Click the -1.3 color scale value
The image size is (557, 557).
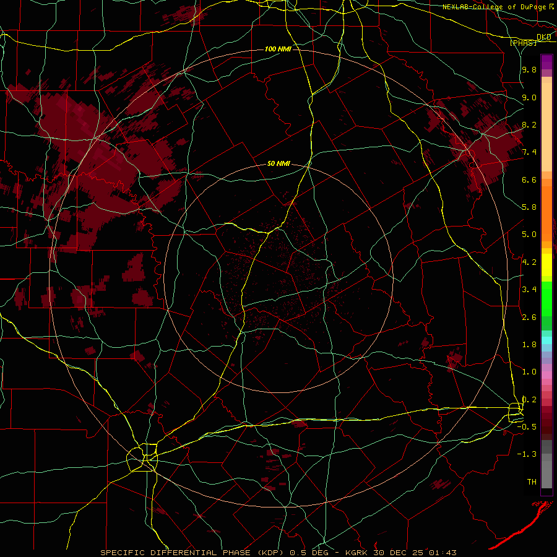[527, 454]
